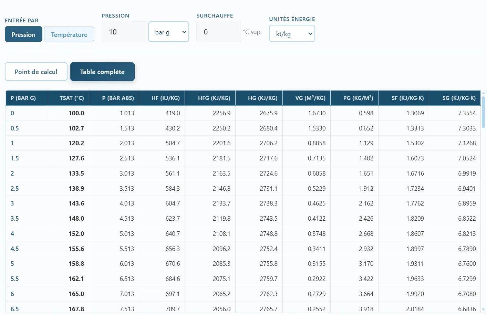487x315 pixels.
Task: Click the VG (M³/KG) column header
Action: click(310, 98)
